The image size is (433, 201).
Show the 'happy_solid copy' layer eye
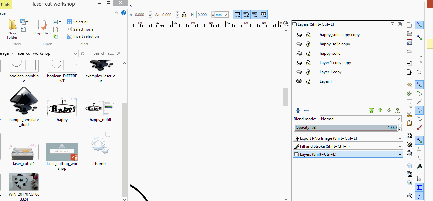[x=299, y=44]
